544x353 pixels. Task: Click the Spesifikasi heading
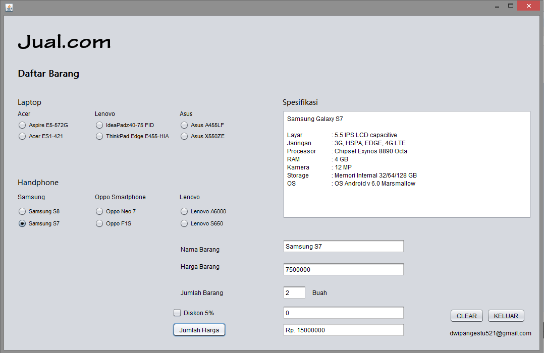point(300,102)
